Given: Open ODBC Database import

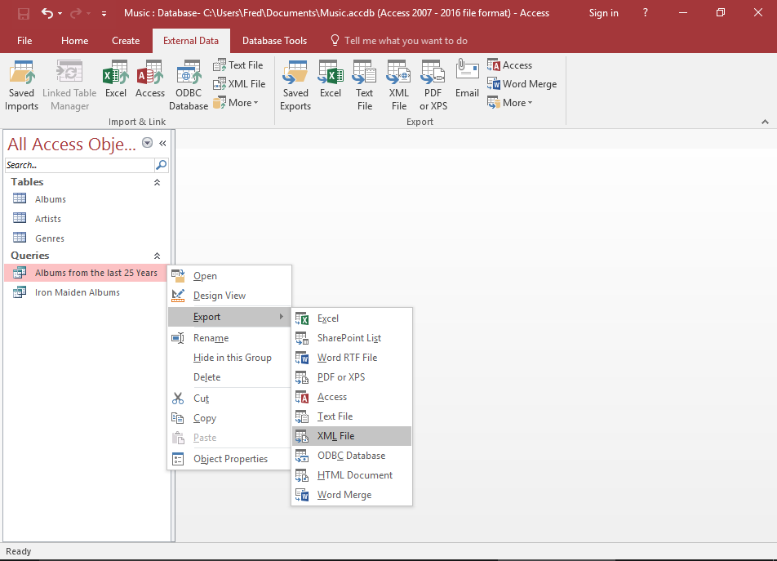Looking at the screenshot, I should (189, 85).
